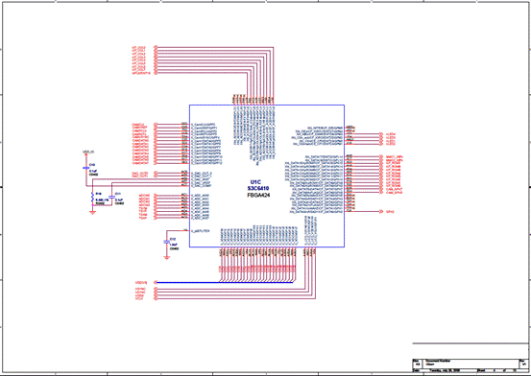This screenshot has width=531, height=376.
Task: Select the first camera signal net label
Action: [138, 125]
